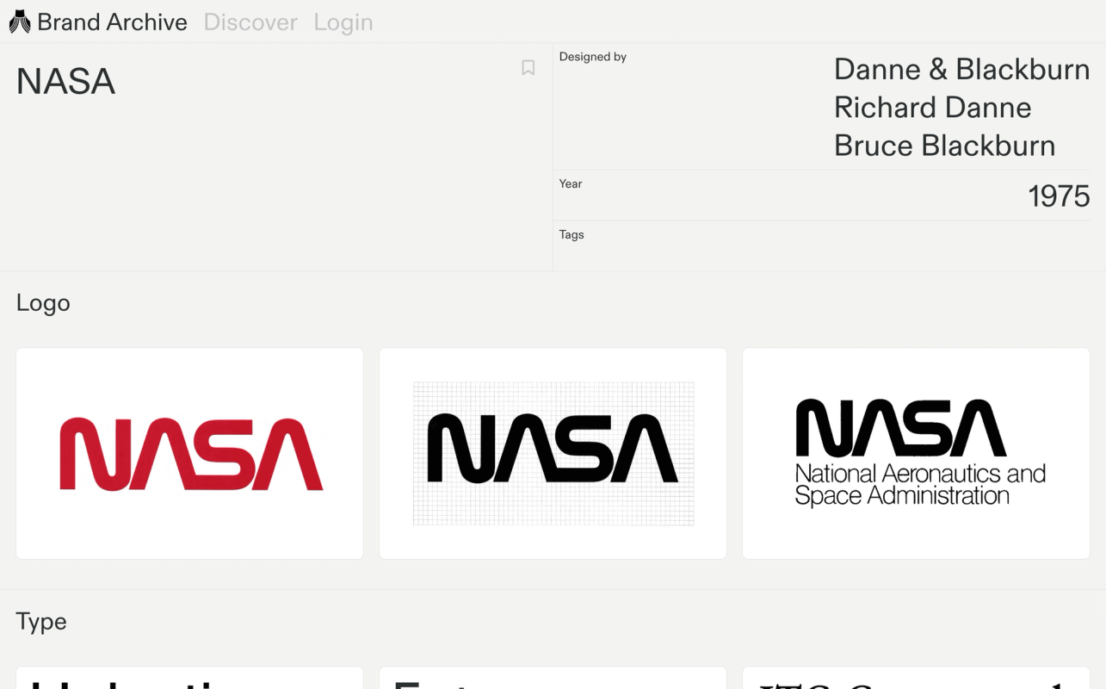Click the Year label

point(571,183)
